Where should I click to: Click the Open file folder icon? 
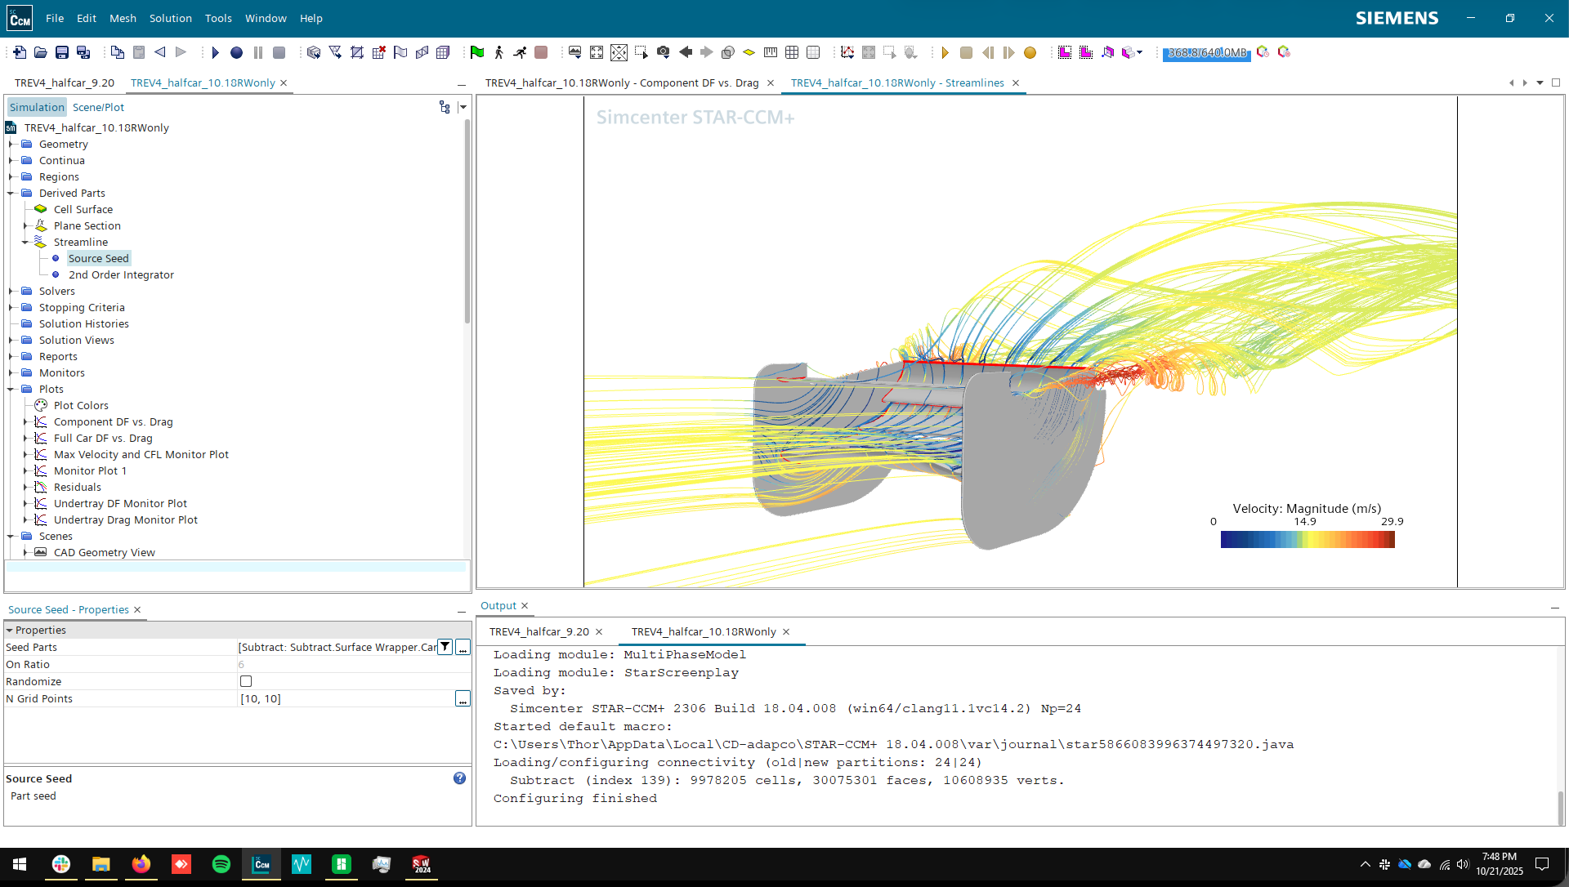41,53
